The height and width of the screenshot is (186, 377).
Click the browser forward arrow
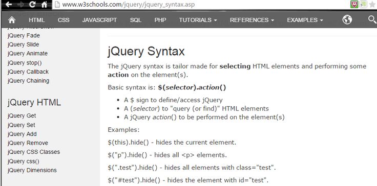coord(20,5)
